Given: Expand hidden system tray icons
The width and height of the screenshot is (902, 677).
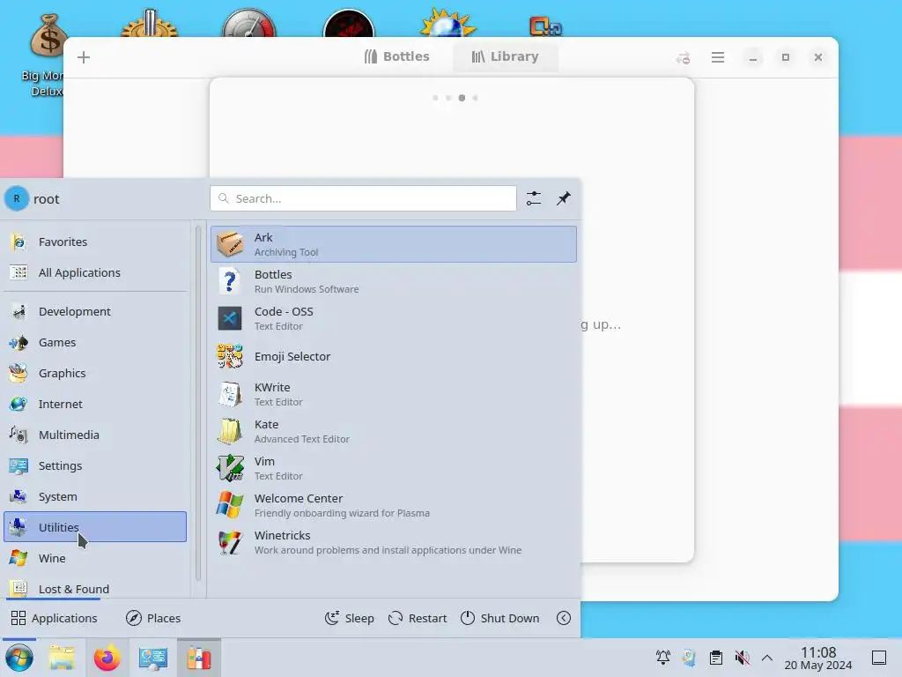Looking at the screenshot, I should point(767,658).
